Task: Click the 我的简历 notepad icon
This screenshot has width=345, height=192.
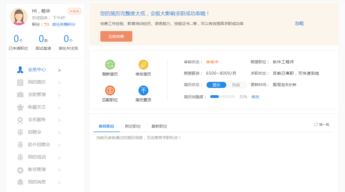Action: pyautogui.click(x=20, y=82)
